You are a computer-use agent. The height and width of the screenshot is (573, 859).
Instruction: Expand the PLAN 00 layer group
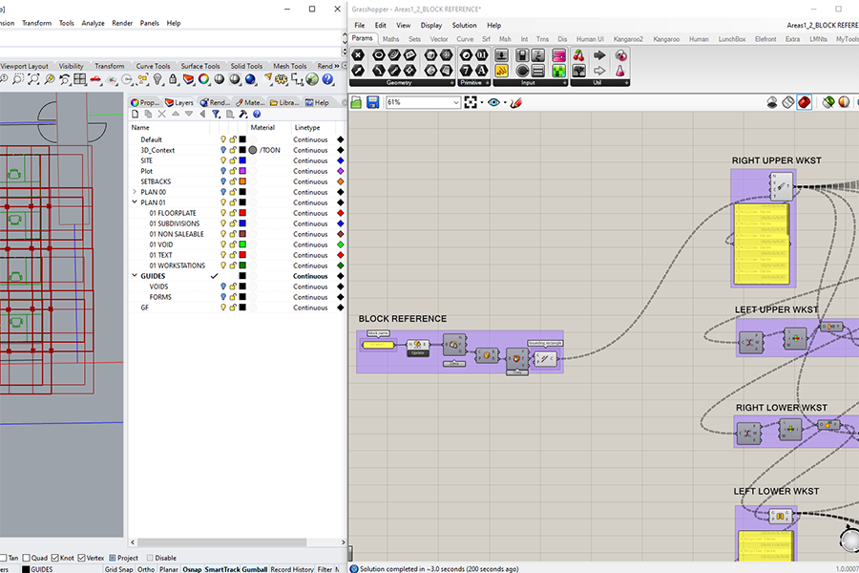click(134, 192)
